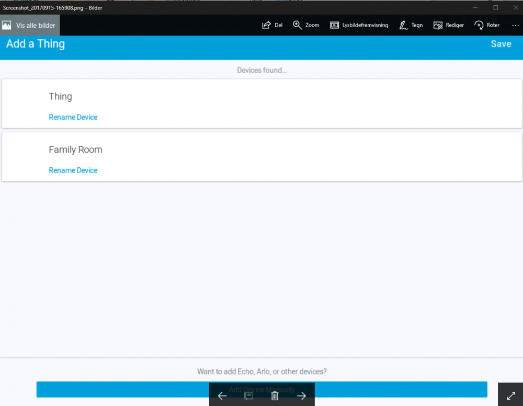The width and height of the screenshot is (523, 406).
Task: Click Rename Device under Thing
Action: click(x=73, y=117)
